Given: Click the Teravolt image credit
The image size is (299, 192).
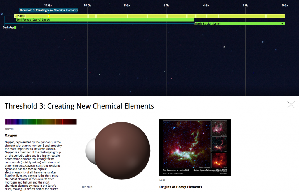Looking at the screenshot, I should pyautogui.click(x=9, y=129).
